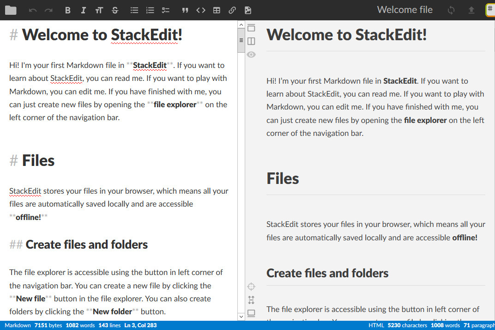Click "143 lines" in the status bar

[x=109, y=325]
